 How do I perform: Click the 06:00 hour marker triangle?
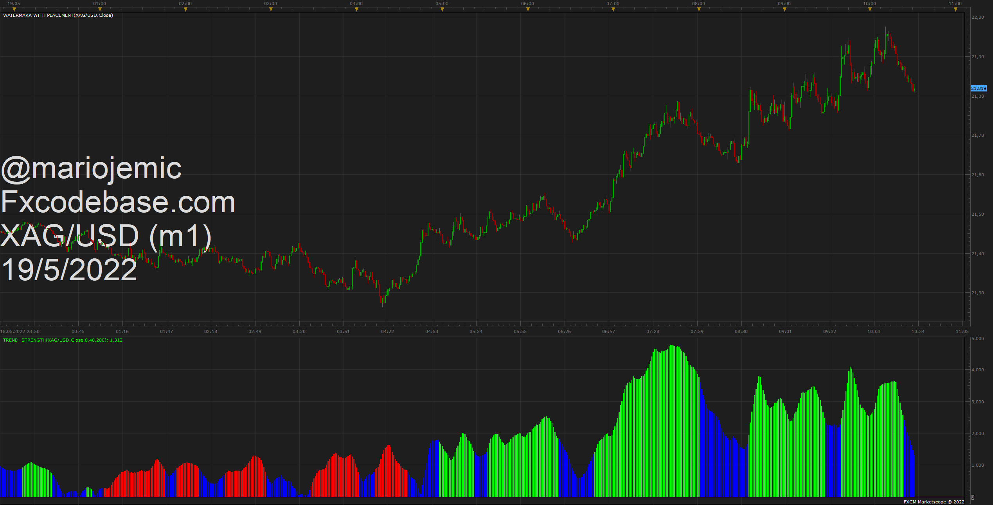pyautogui.click(x=528, y=9)
